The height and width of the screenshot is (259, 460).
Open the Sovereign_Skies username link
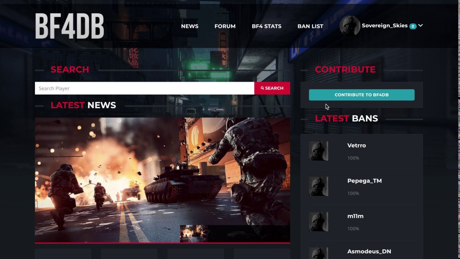[x=385, y=26]
